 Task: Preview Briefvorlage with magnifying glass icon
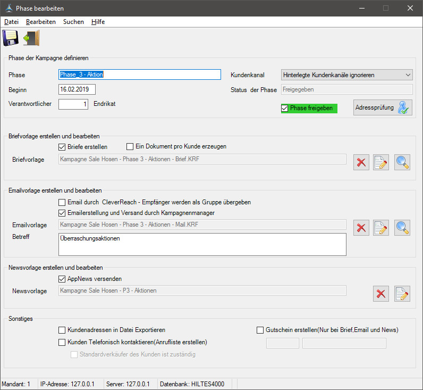pos(402,162)
